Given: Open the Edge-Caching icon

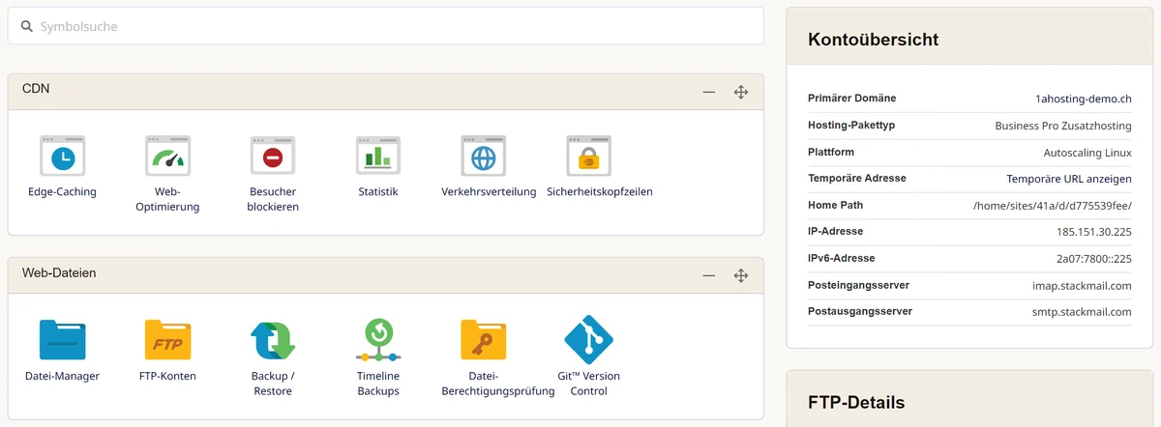Looking at the screenshot, I should click(x=62, y=156).
